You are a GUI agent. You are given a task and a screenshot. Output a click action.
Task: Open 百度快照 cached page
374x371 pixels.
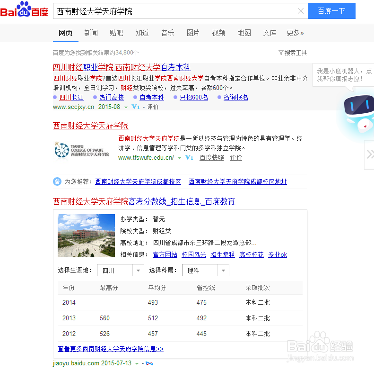[x=212, y=157]
